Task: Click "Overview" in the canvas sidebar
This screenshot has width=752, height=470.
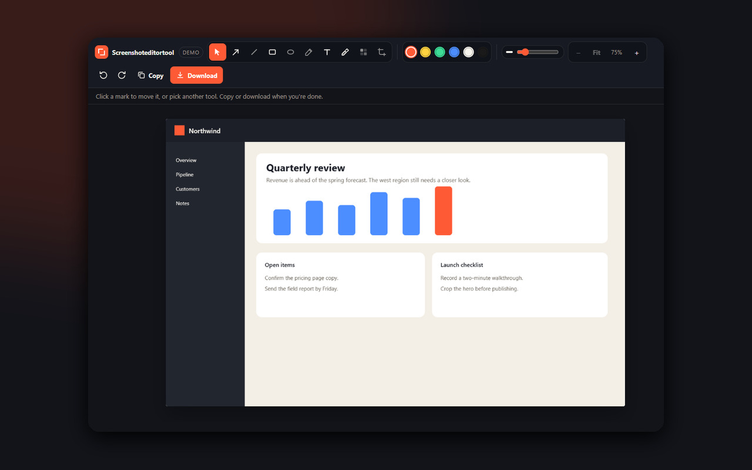Action: coord(186,160)
